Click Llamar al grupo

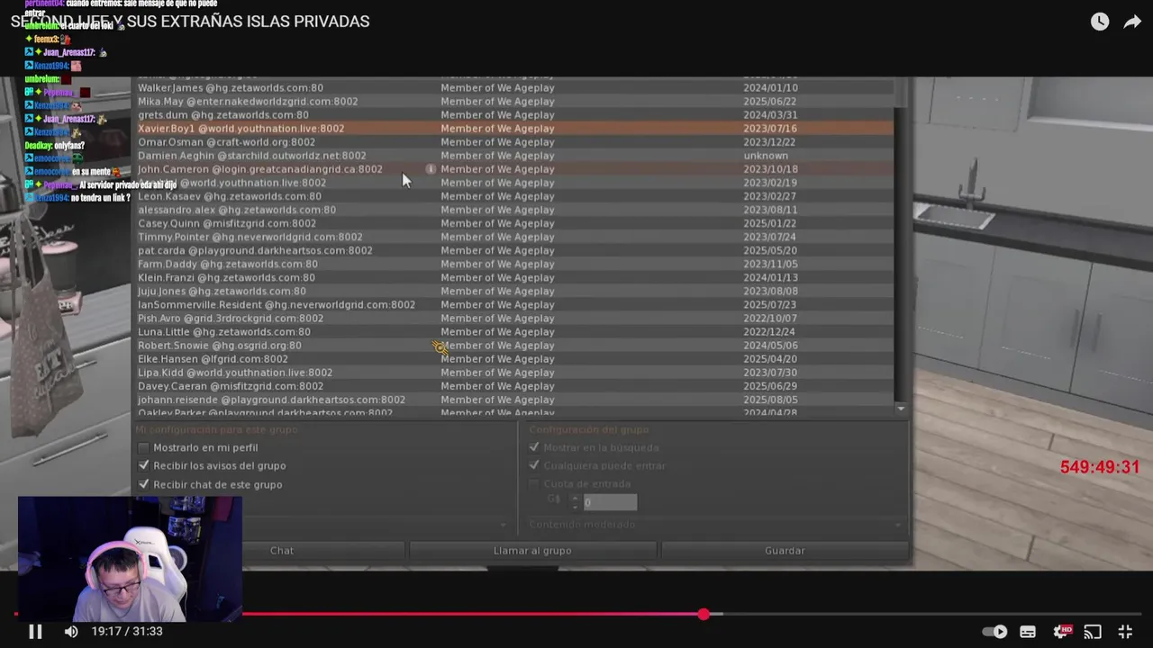[532, 550]
